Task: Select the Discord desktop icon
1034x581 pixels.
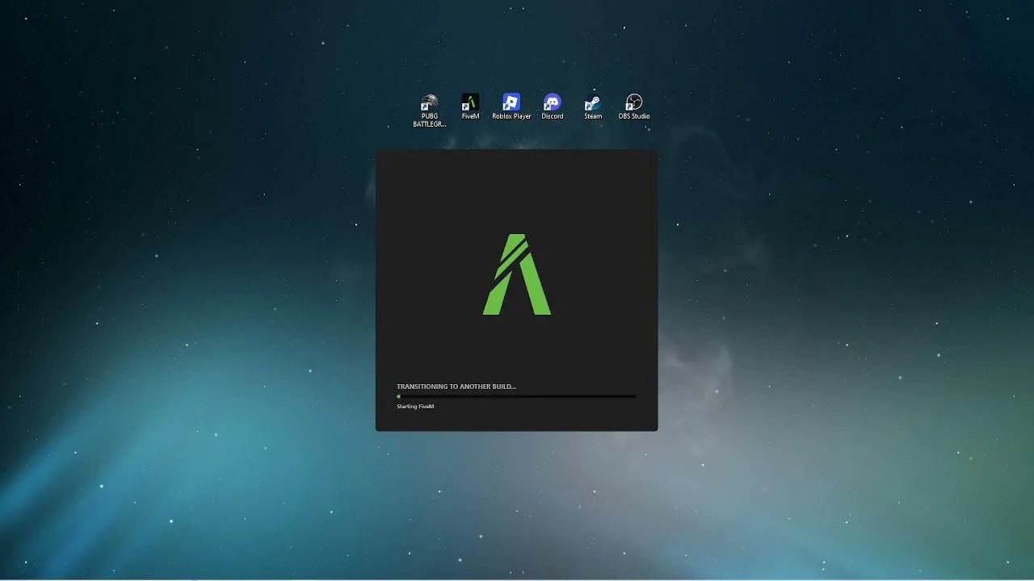Action: pyautogui.click(x=553, y=107)
